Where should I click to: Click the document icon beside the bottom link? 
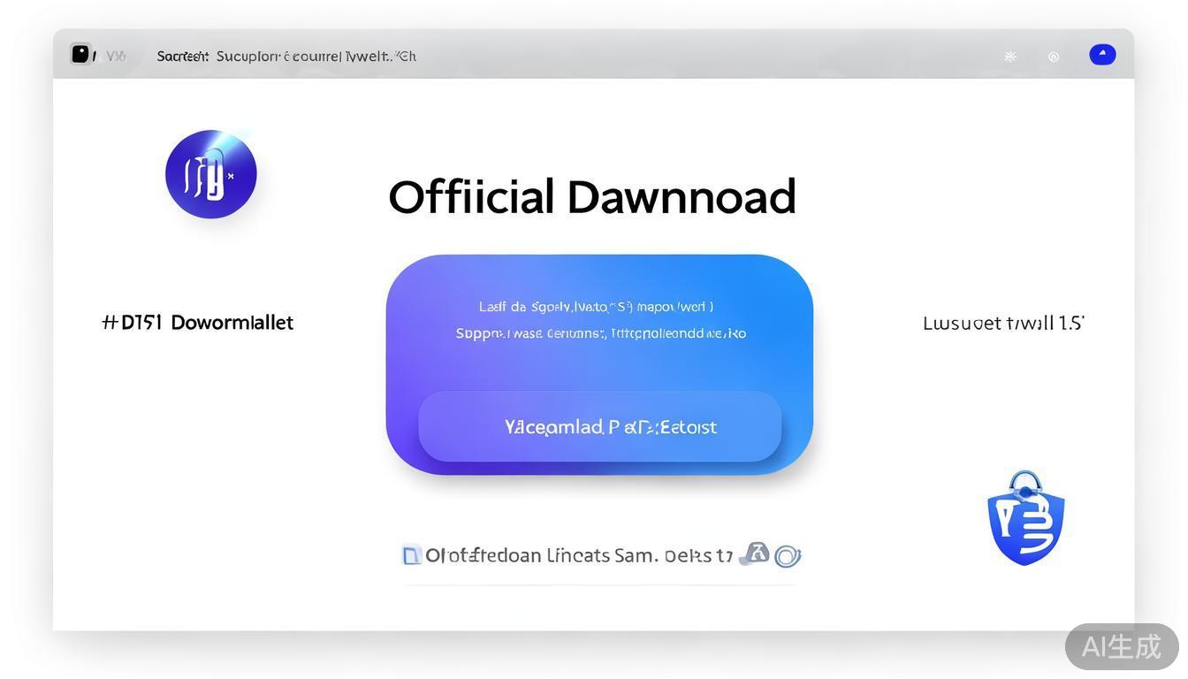[411, 555]
